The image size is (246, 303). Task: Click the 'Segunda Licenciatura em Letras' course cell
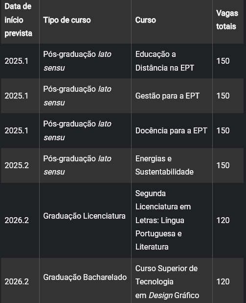click(x=172, y=220)
